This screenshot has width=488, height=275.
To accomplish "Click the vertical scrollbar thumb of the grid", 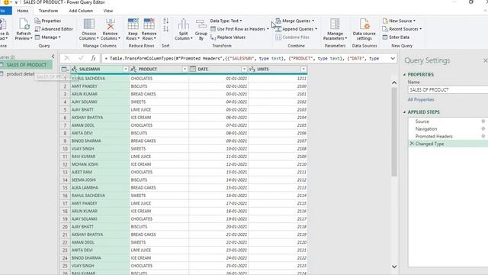I will pyautogui.click(x=394, y=132).
